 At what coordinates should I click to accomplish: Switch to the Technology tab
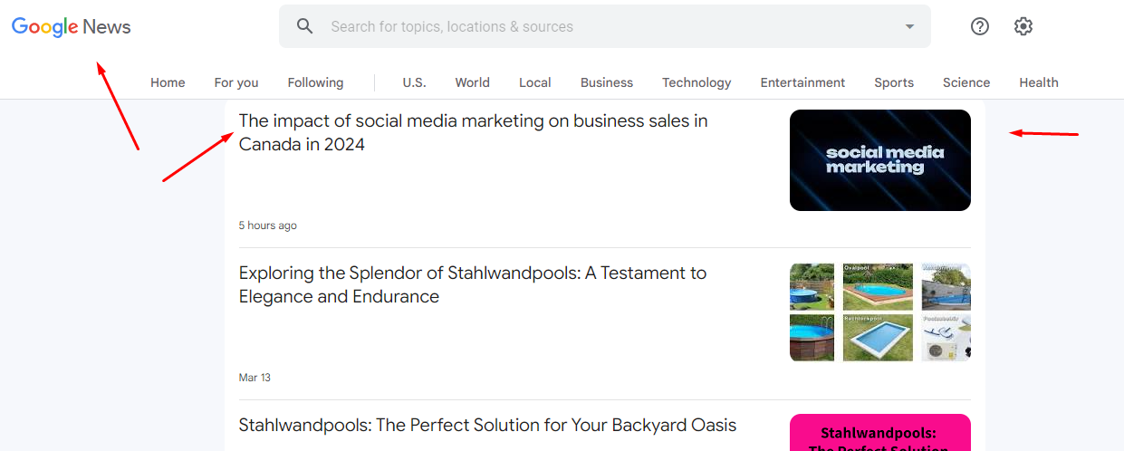pos(696,82)
